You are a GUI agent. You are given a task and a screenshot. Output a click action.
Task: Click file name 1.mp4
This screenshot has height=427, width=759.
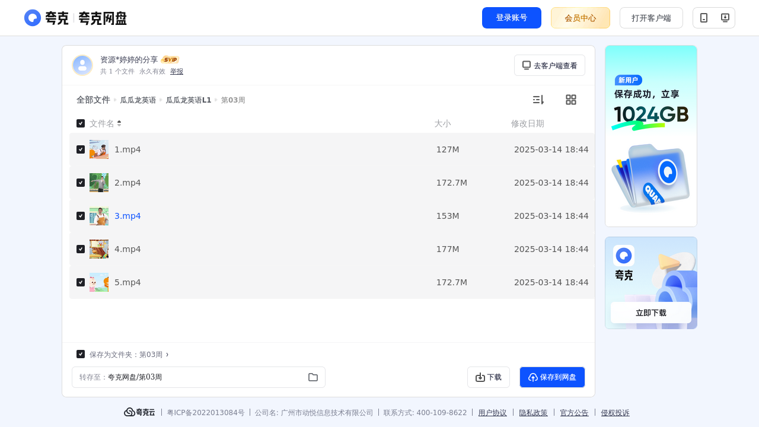(127, 149)
